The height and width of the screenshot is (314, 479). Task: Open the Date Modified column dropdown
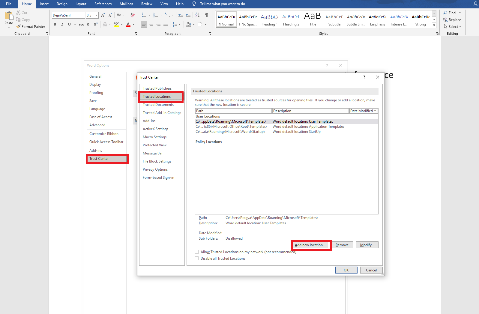(375, 111)
